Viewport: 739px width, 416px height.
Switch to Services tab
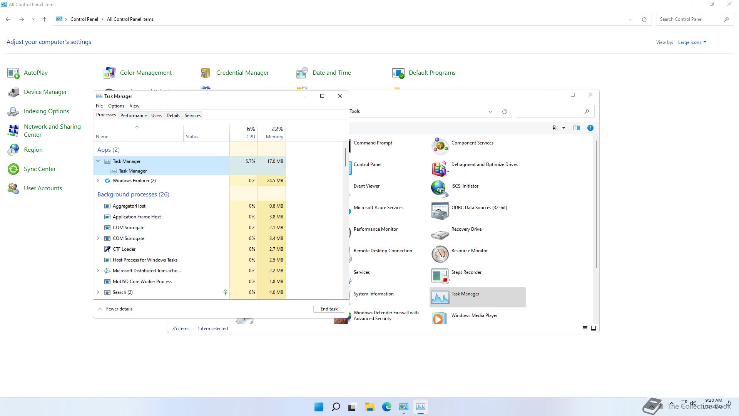[192, 116]
